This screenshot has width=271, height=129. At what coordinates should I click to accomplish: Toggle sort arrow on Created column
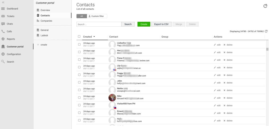click(x=94, y=37)
